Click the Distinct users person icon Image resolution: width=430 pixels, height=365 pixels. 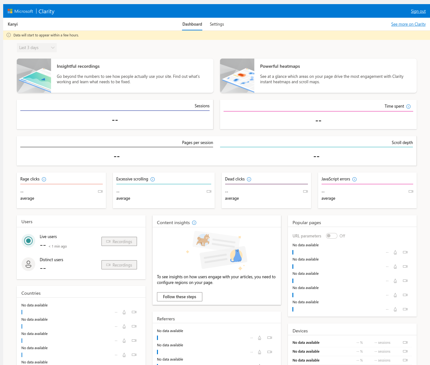(x=28, y=264)
